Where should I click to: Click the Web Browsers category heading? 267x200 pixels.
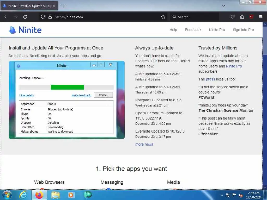(x=49, y=182)
